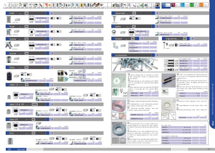215x153 pixels.
Task: Click the klipser section heading
Action: tap(119, 39)
